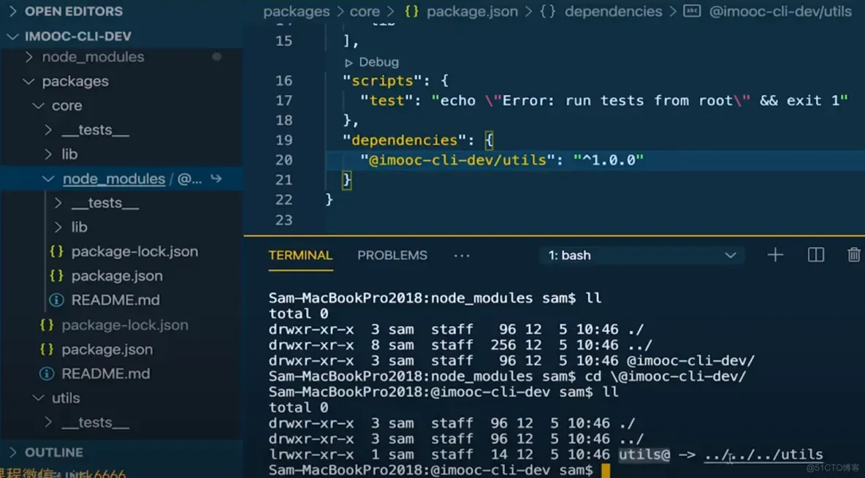Expand lib inside symlinked node_modules
The image size is (865, 478).
pyautogui.click(x=79, y=227)
